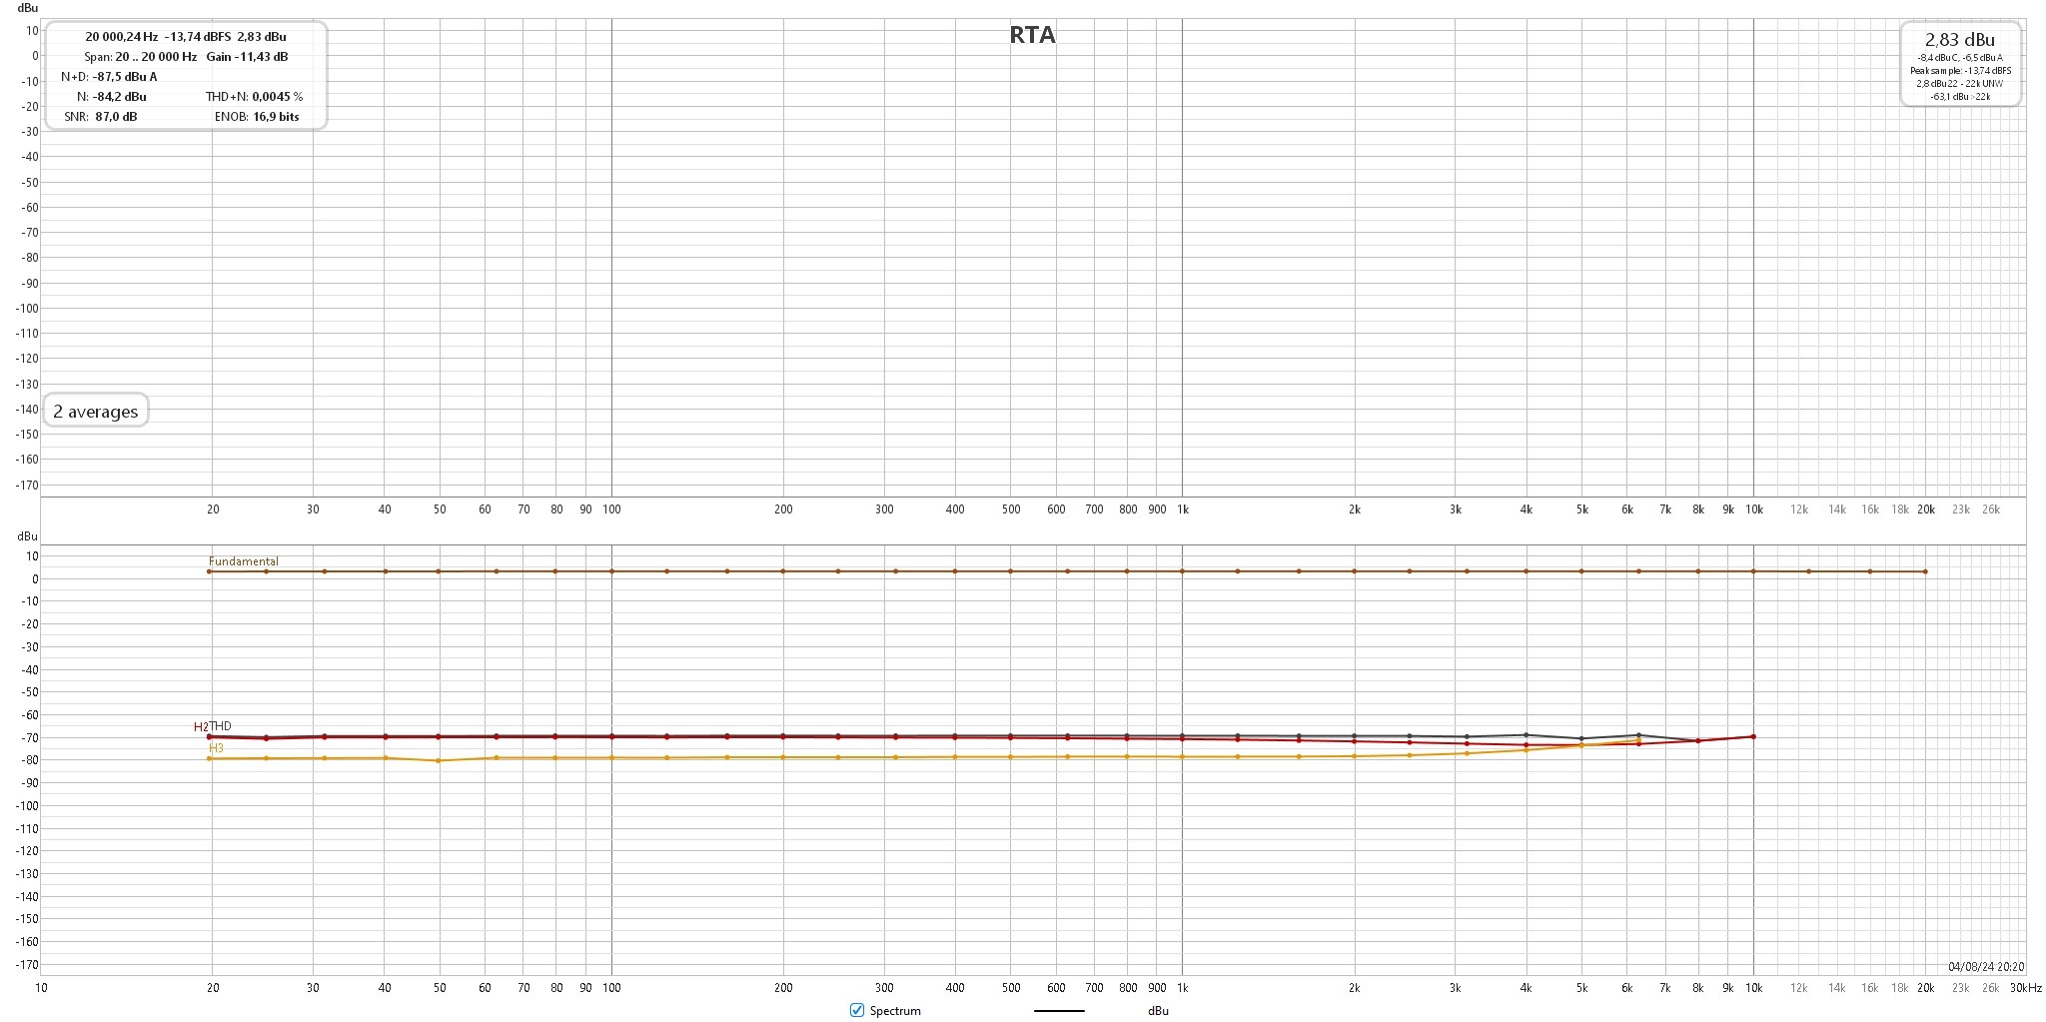
Task: Click the 'THD' trace label
Action: point(220,726)
